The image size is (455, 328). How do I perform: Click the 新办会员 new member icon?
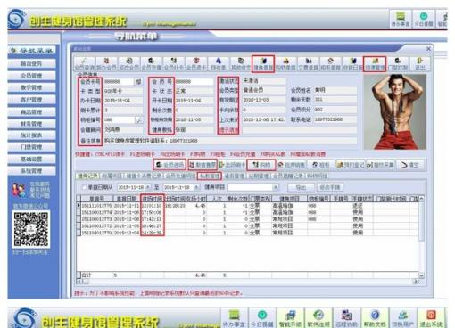click(106, 63)
